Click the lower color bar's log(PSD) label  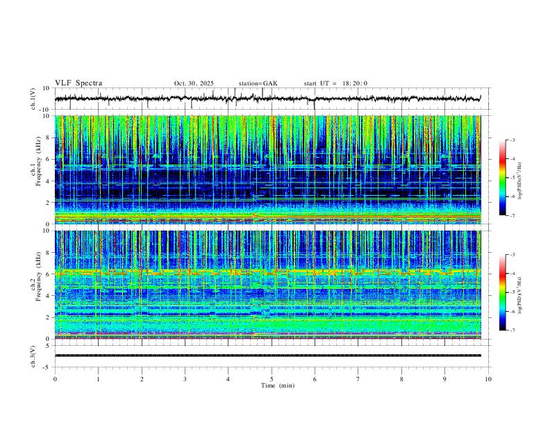(520, 295)
